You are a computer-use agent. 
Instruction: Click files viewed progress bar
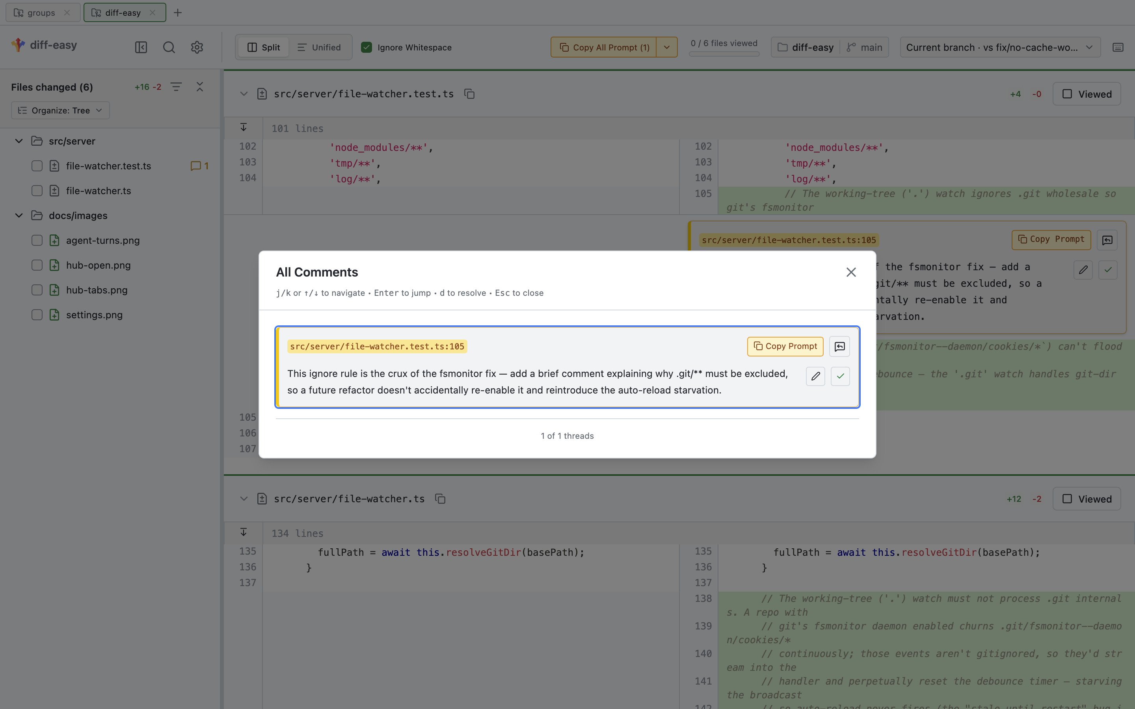[724, 54]
